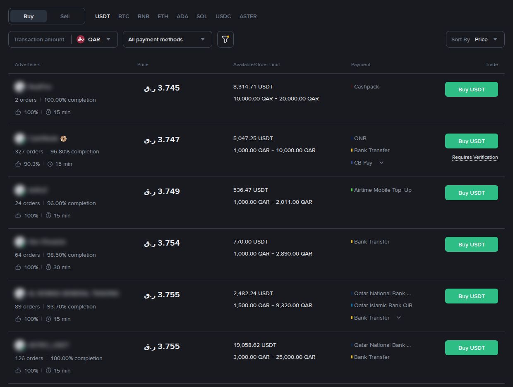Click the Price column header

pos(143,64)
